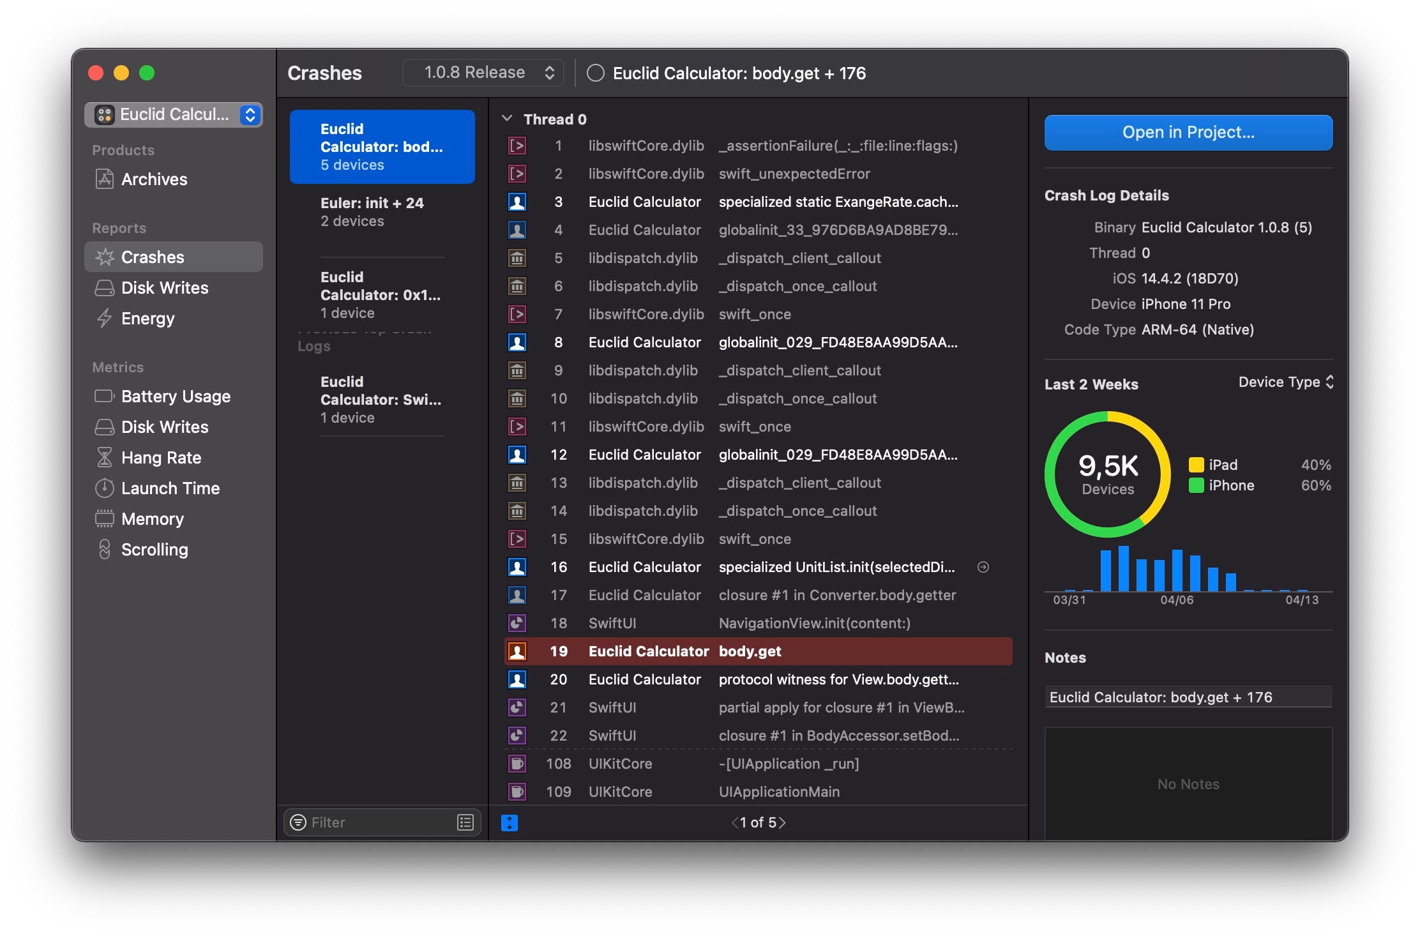Select frame 7 swift_once row
The height and width of the screenshot is (936, 1420).
(759, 314)
